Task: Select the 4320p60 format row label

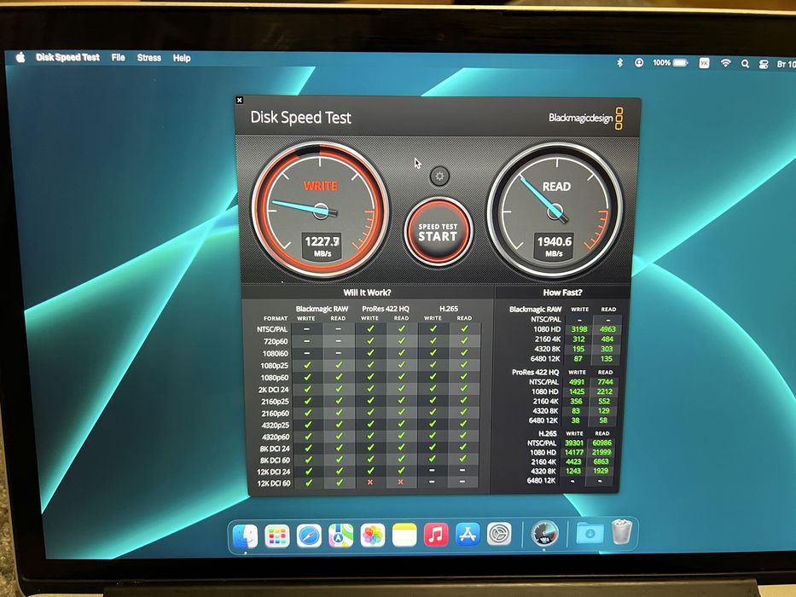Action: click(x=276, y=437)
